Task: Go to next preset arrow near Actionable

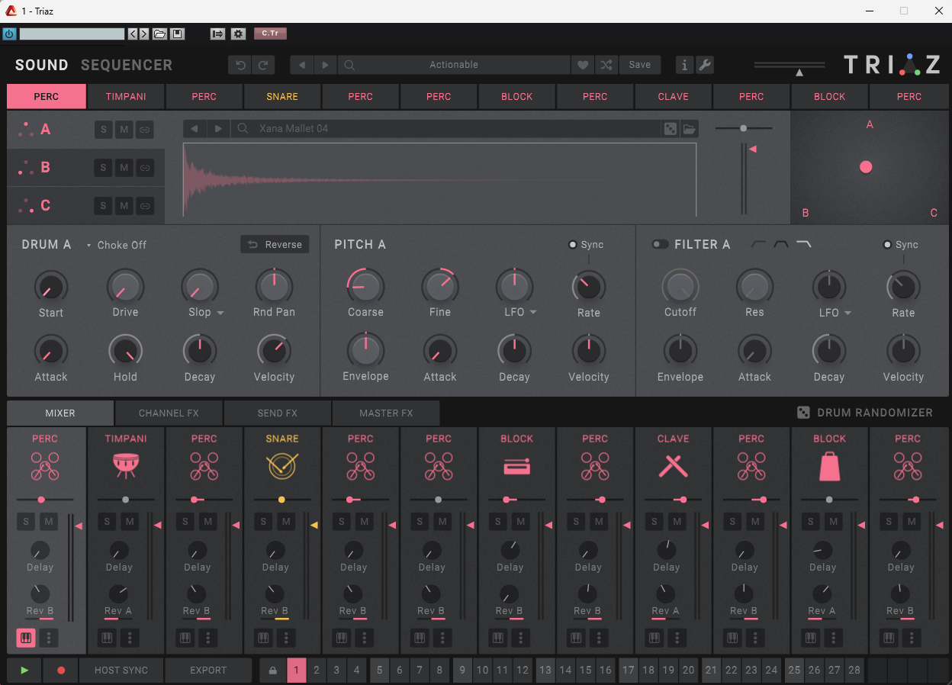Action: [325, 65]
